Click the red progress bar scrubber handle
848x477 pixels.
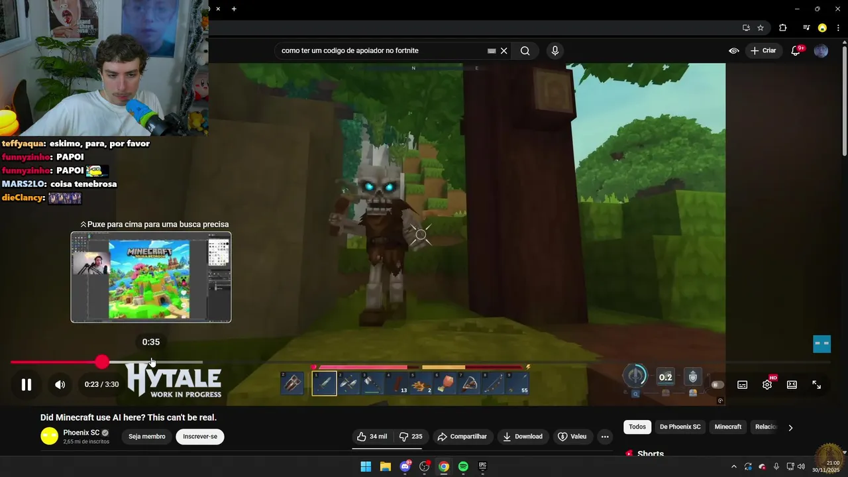101,362
